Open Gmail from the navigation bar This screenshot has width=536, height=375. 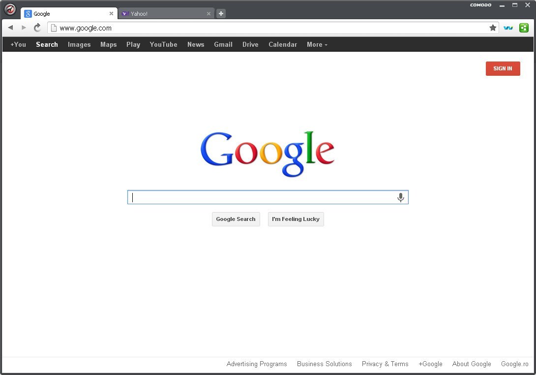(x=223, y=44)
